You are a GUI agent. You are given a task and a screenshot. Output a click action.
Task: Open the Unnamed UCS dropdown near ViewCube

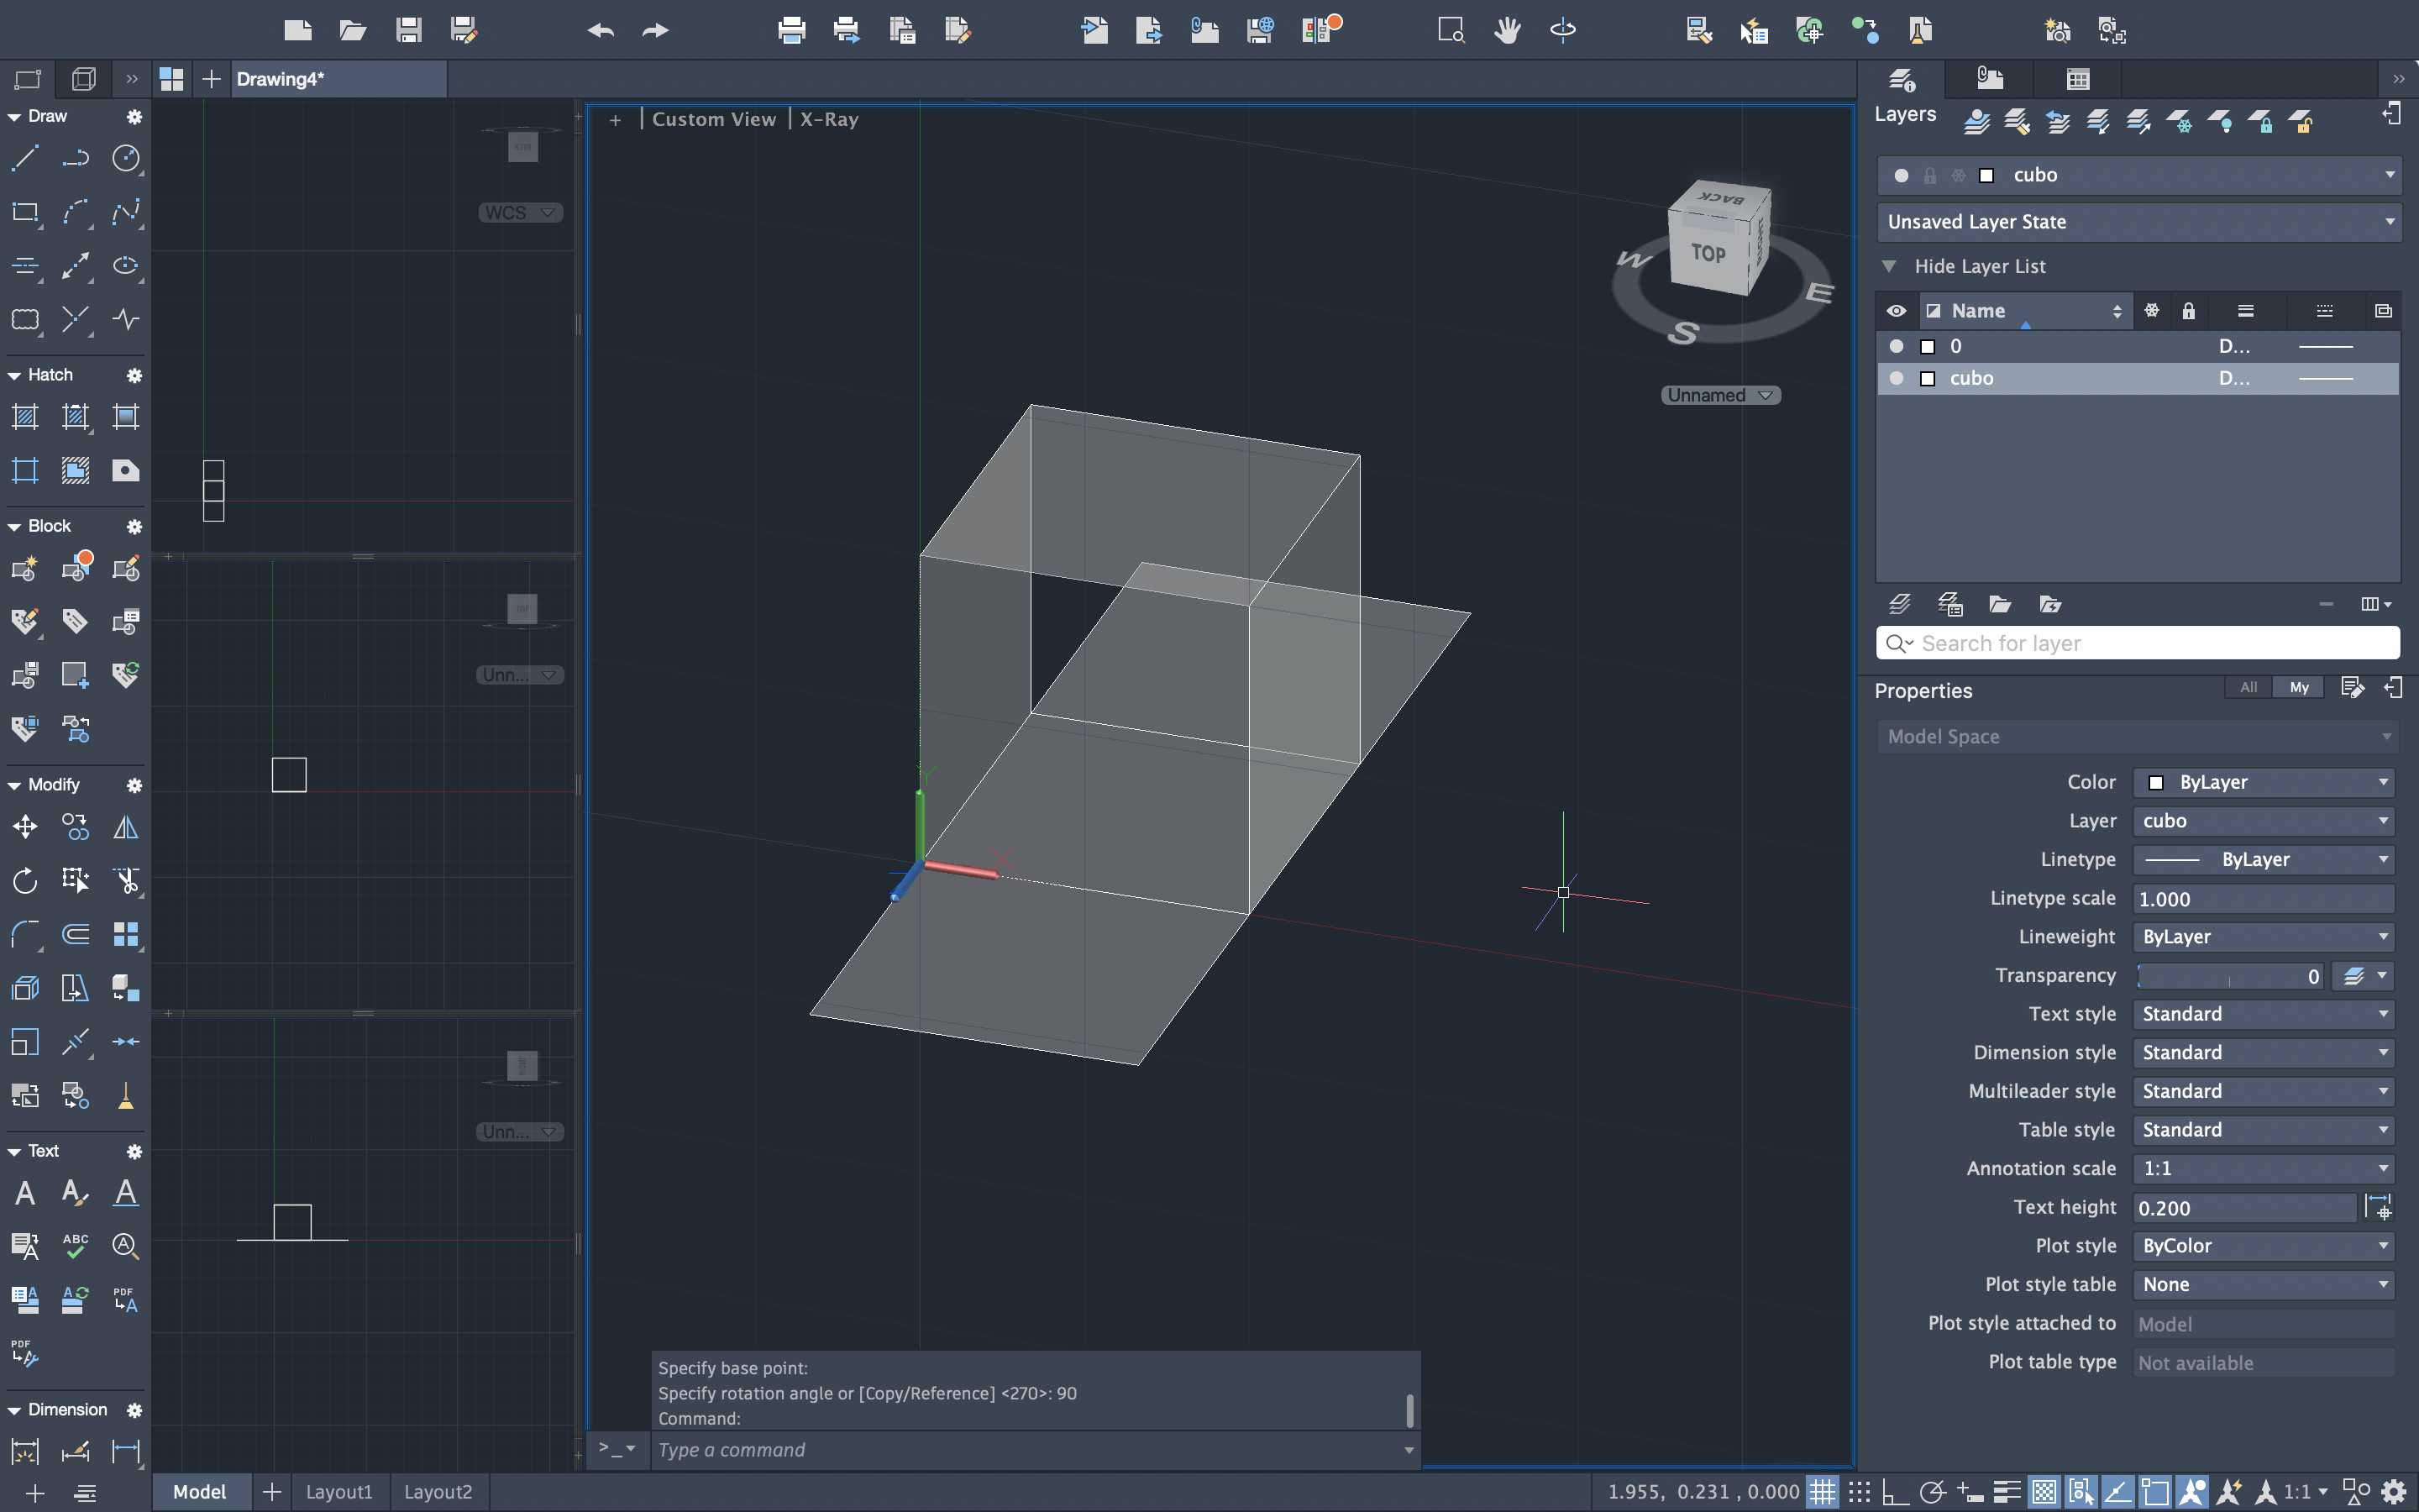[x=1720, y=395]
